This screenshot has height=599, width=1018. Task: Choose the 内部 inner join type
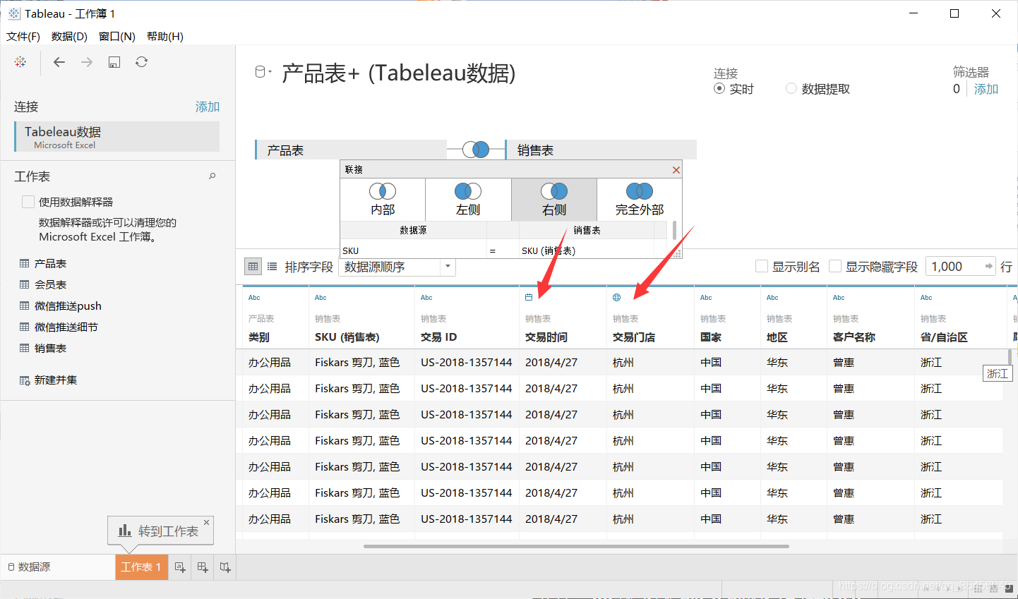click(x=383, y=200)
